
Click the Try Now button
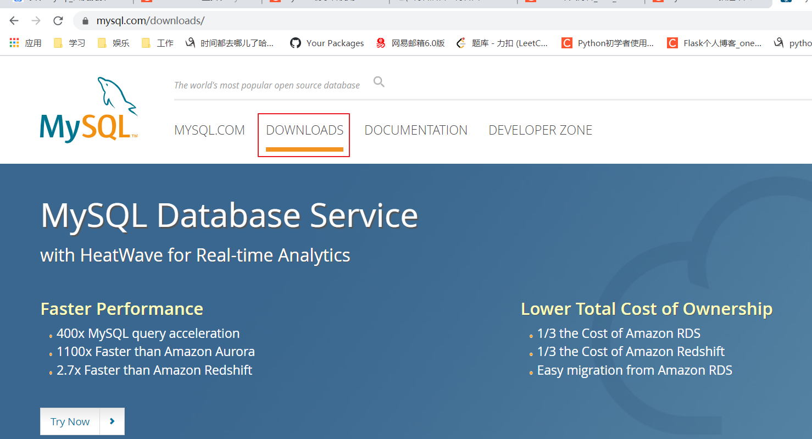click(x=70, y=421)
